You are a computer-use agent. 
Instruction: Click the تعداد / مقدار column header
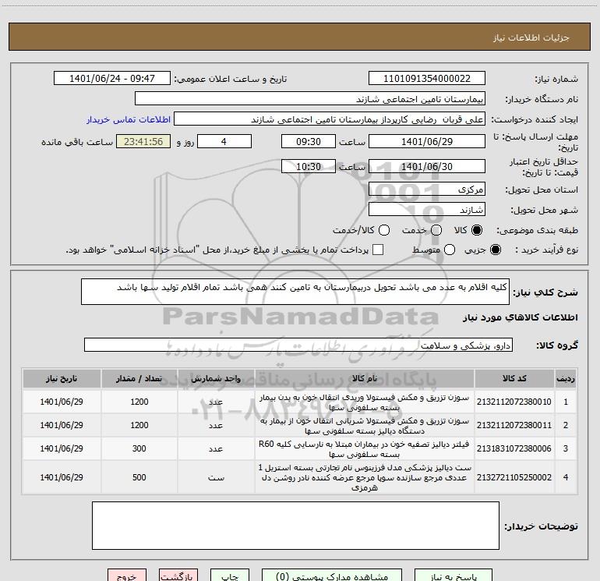(x=139, y=378)
